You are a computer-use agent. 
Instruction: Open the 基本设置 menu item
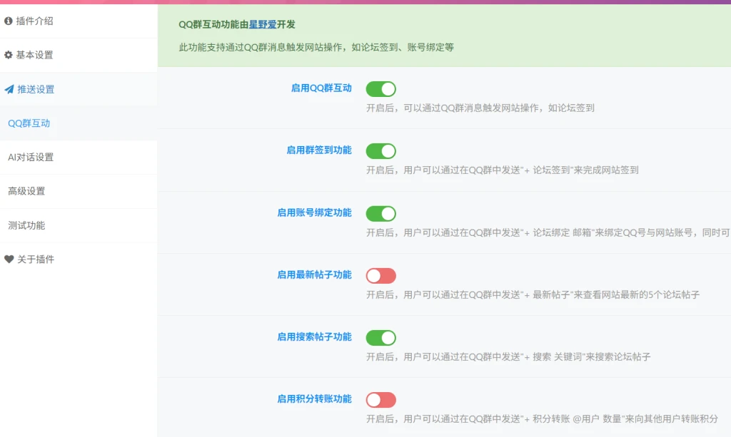(34, 55)
